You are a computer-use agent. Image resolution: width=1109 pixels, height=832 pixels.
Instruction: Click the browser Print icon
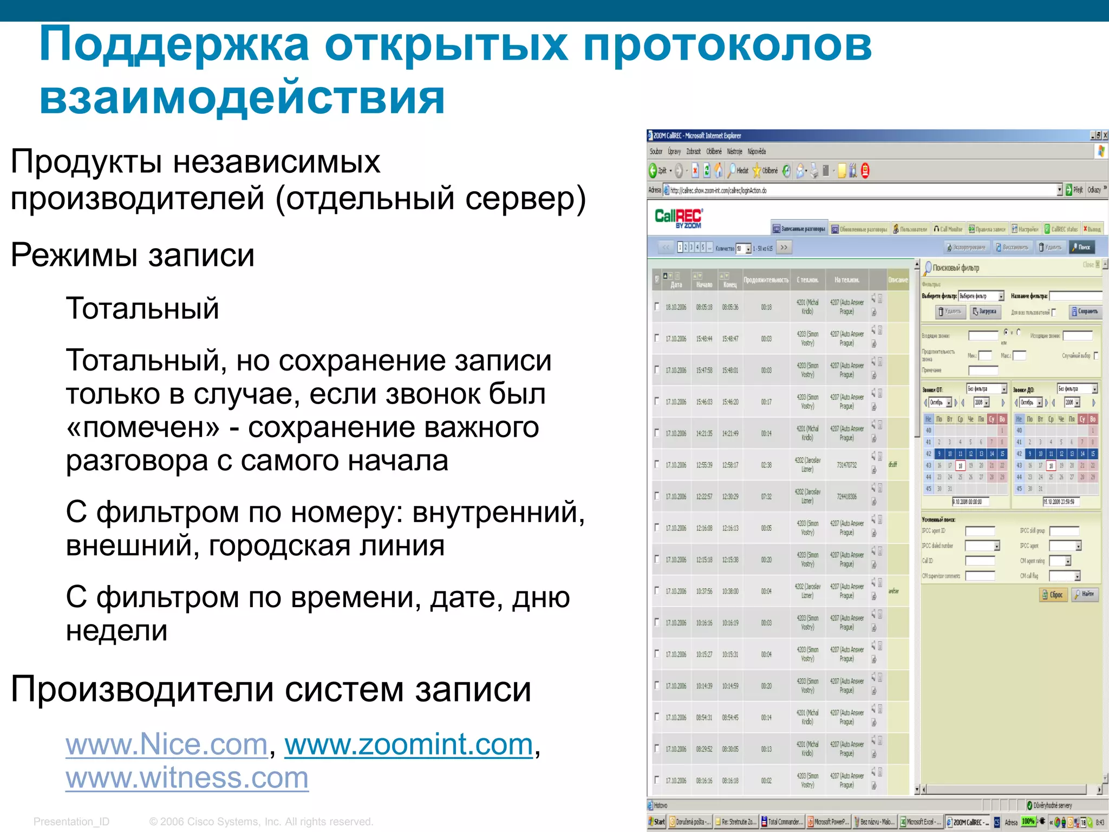click(814, 171)
